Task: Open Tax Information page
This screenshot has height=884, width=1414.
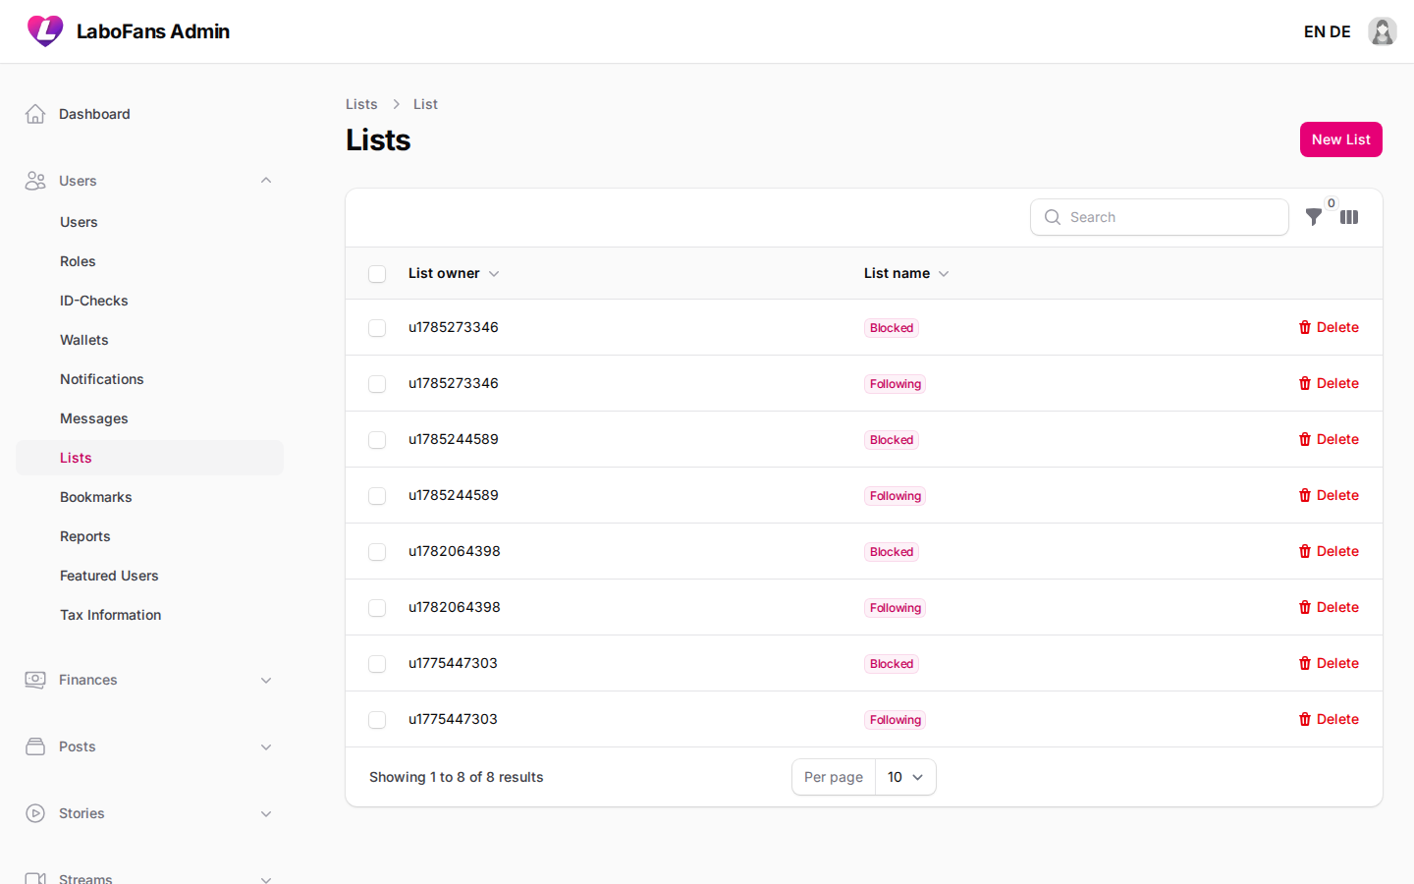Action: pyautogui.click(x=149, y=615)
